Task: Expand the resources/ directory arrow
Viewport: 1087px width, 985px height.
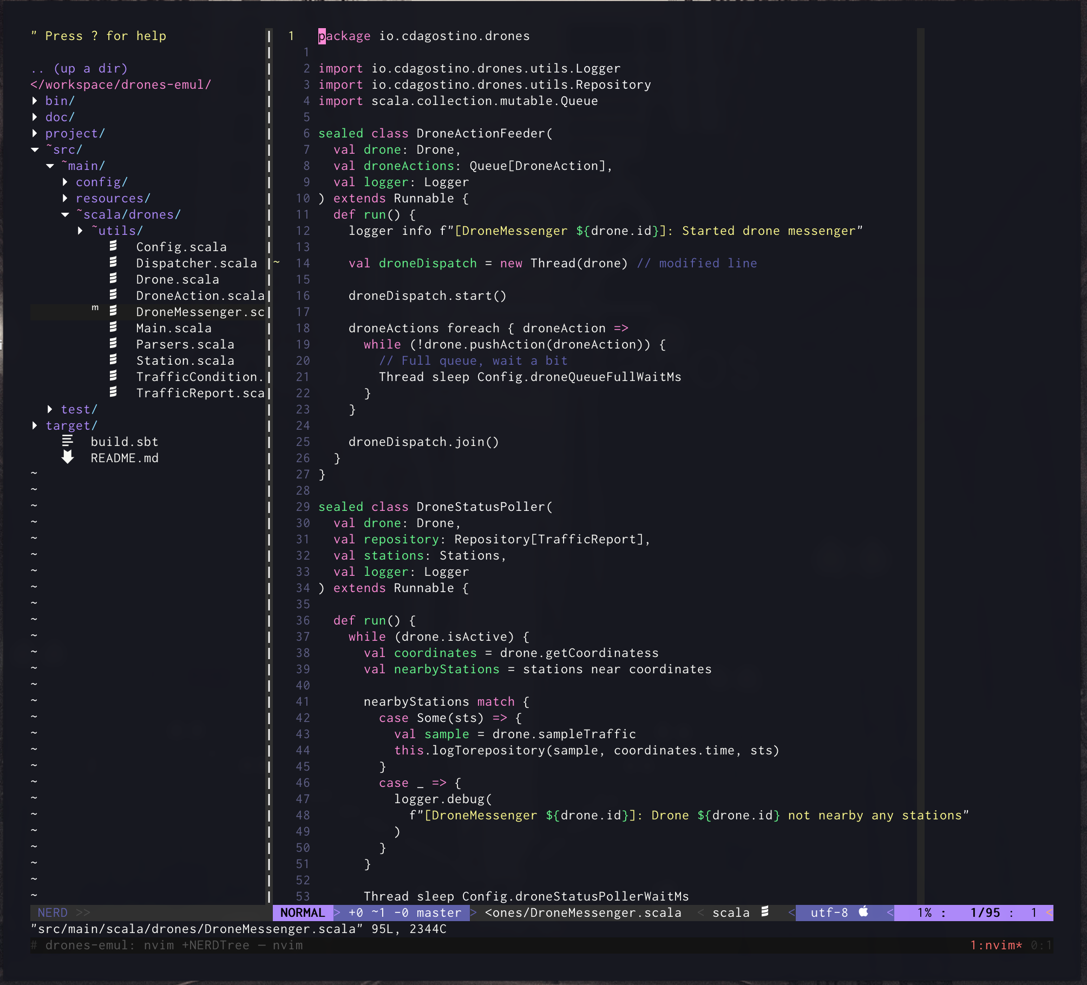Action: [x=65, y=198]
